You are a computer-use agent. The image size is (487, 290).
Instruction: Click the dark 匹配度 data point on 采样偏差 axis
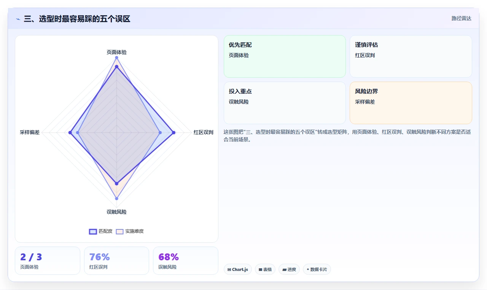70,133
